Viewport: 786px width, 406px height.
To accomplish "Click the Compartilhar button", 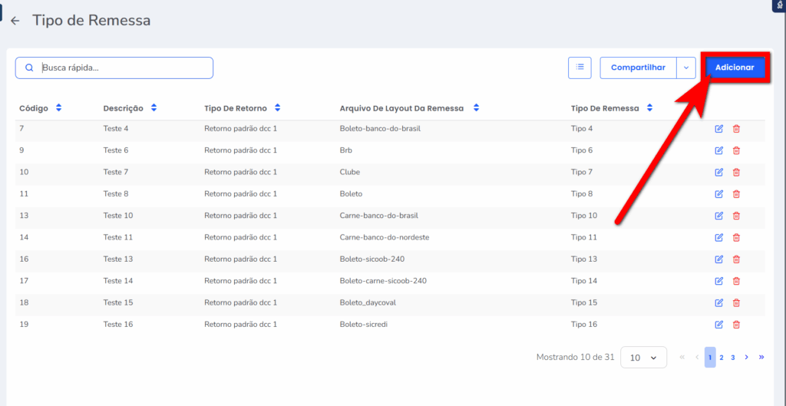I will (x=638, y=68).
